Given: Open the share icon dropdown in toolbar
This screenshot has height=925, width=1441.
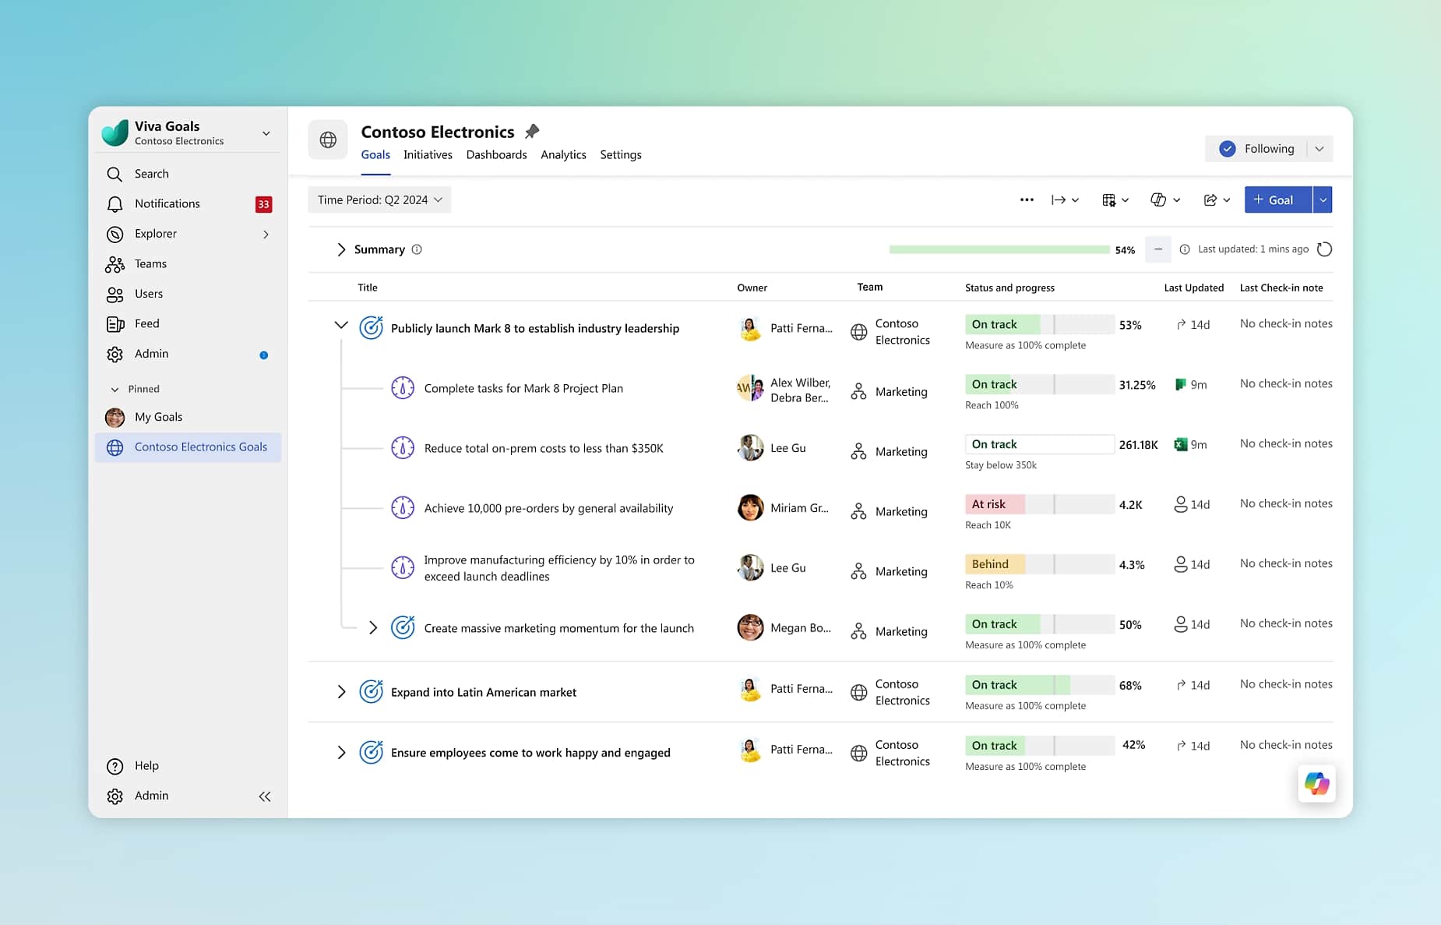Looking at the screenshot, I should (x=1216, y=200).
